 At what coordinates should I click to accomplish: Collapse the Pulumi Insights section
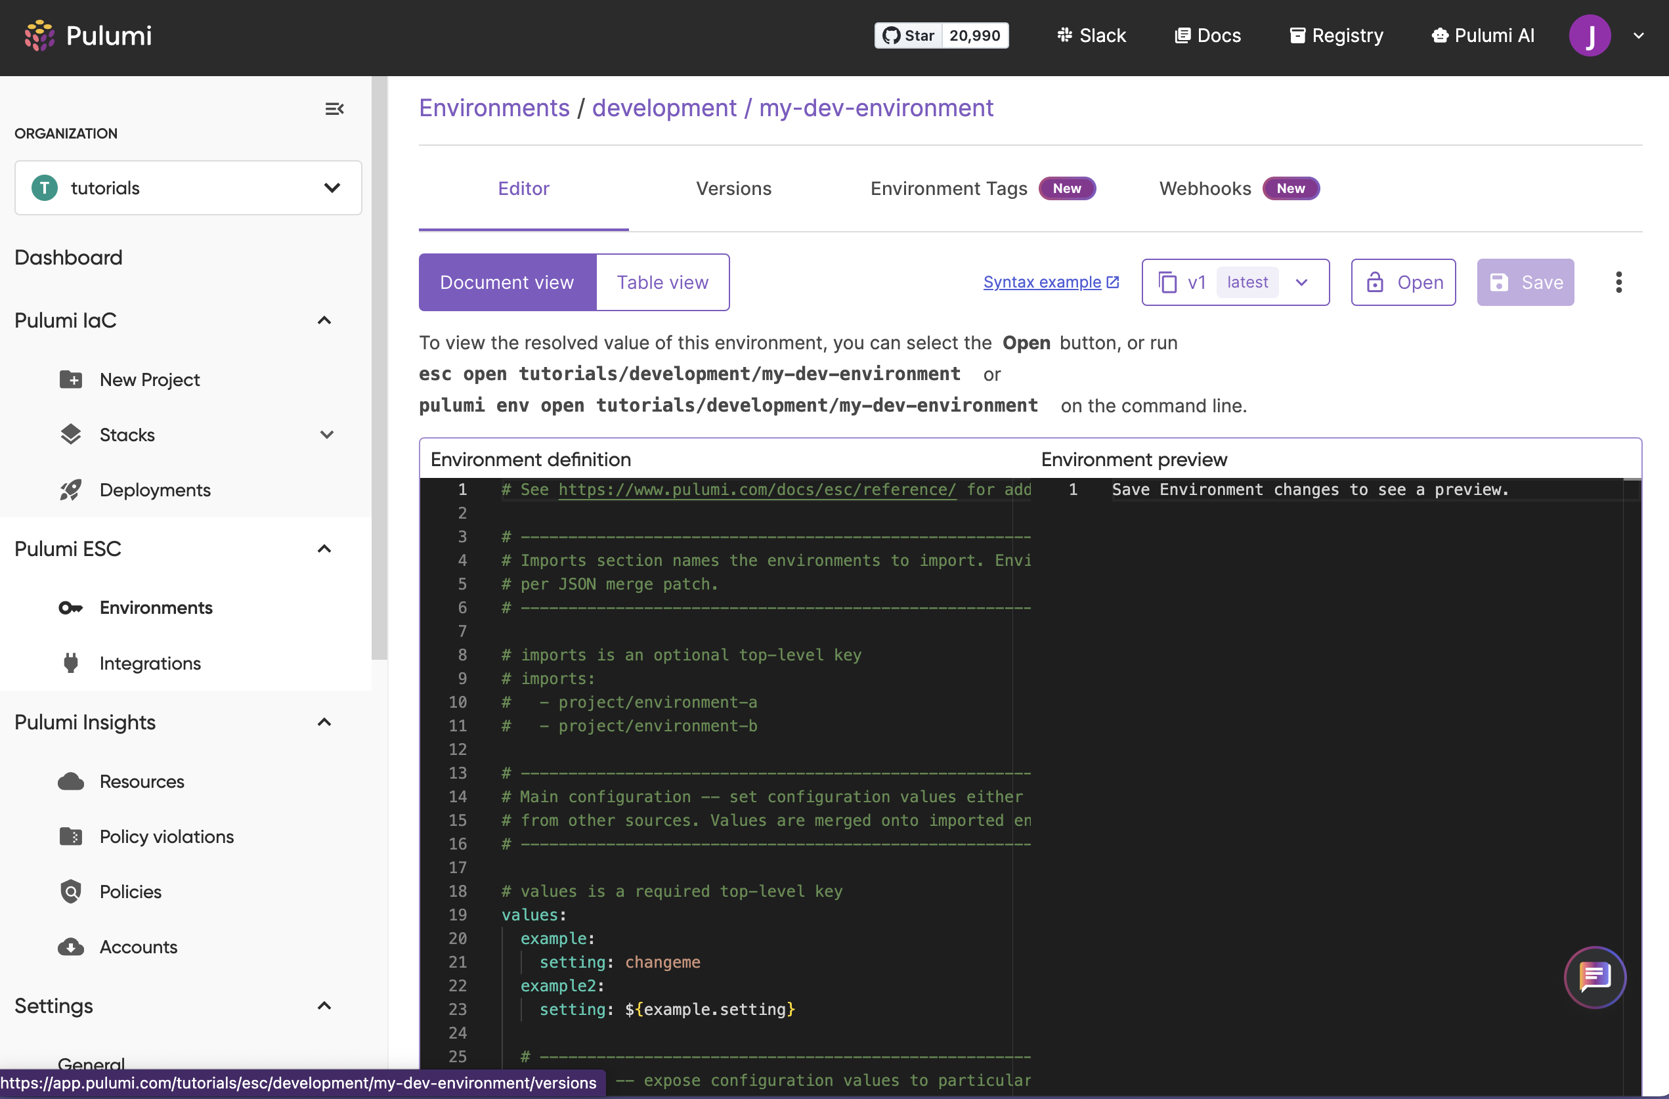(x=324, y=722)
